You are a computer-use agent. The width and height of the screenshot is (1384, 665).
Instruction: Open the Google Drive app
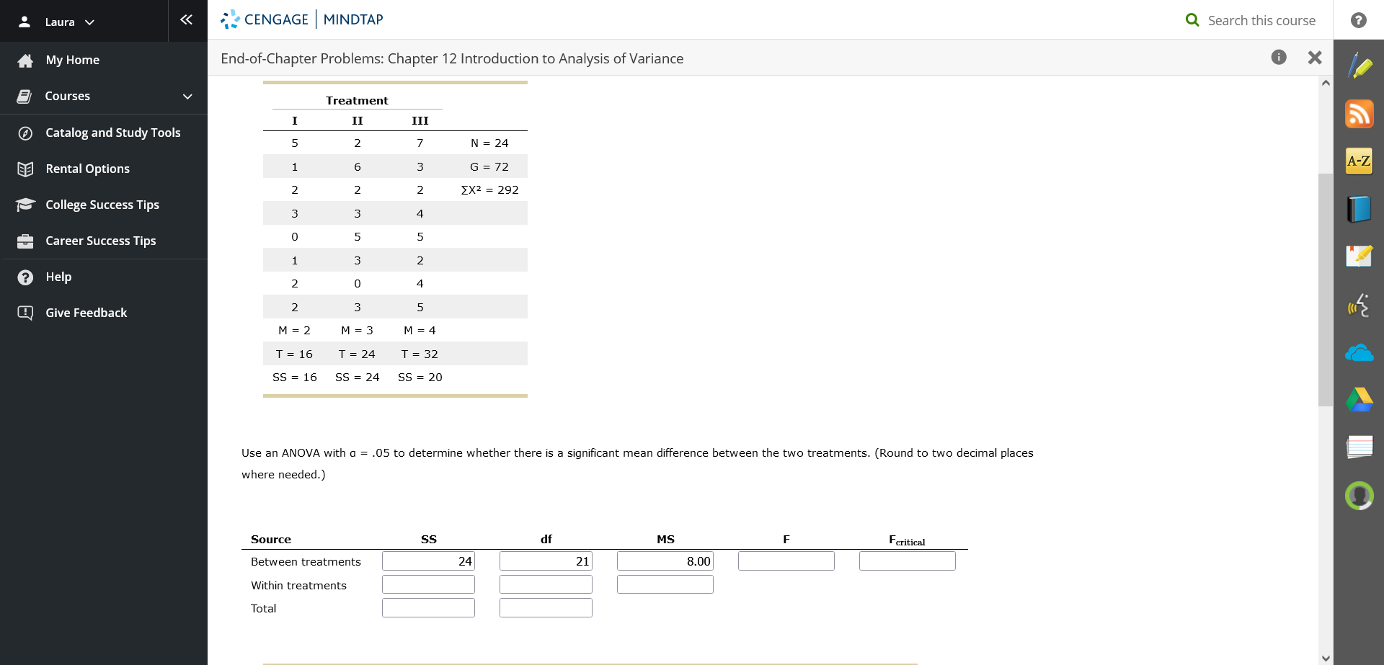point(1359,400)
